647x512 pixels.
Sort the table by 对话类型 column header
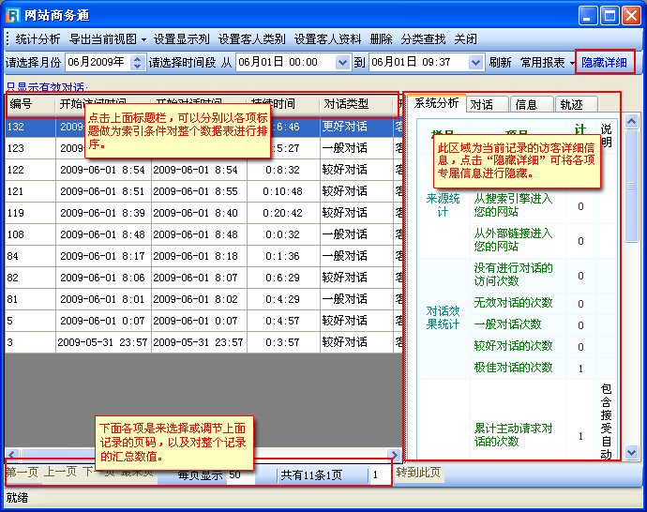tap(347, 104)
